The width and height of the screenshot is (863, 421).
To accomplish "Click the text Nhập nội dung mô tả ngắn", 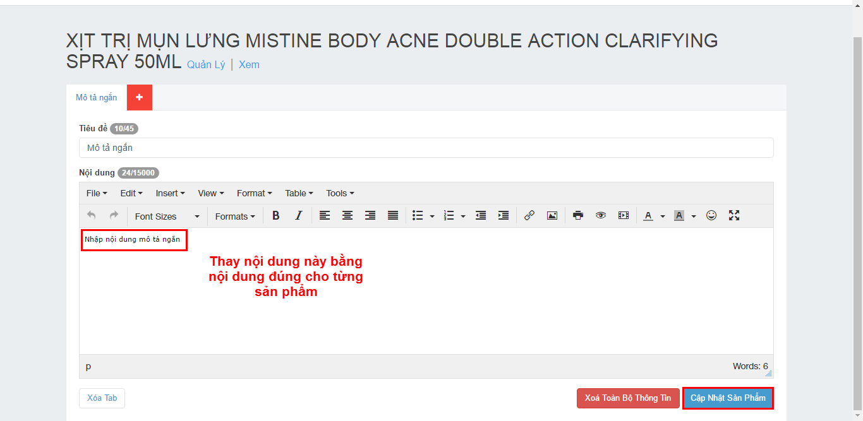I will [133, 239].
